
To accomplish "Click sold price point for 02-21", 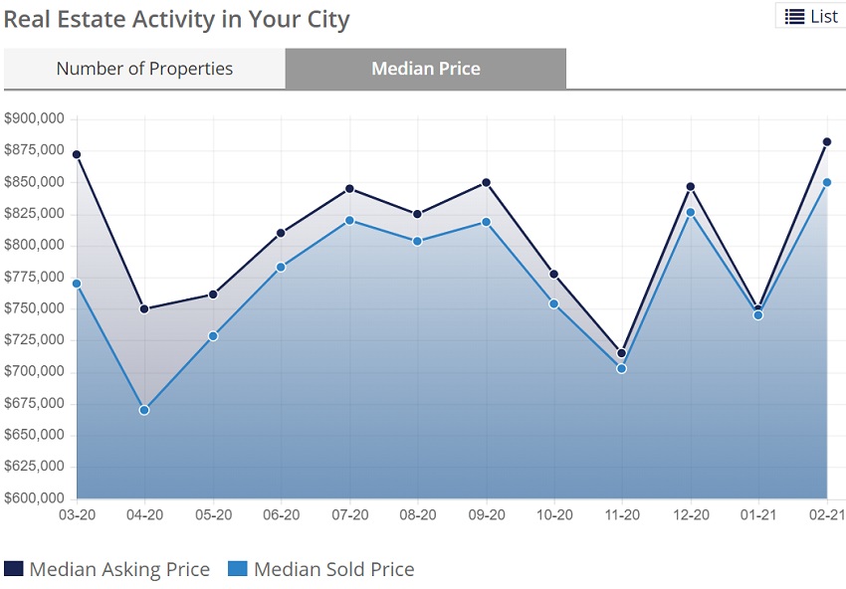I will (826, 182).
